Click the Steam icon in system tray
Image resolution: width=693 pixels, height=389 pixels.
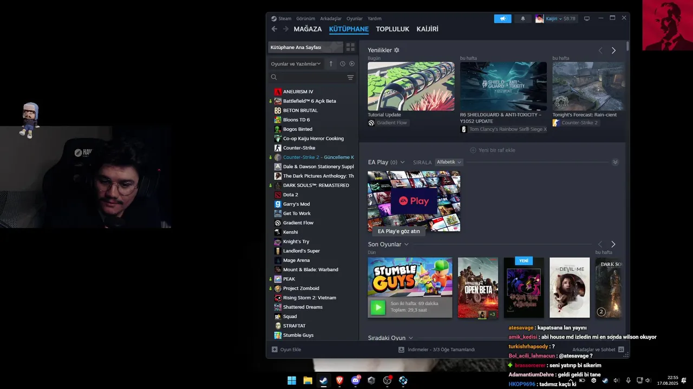pyautogui.click(x=605, y=380)
